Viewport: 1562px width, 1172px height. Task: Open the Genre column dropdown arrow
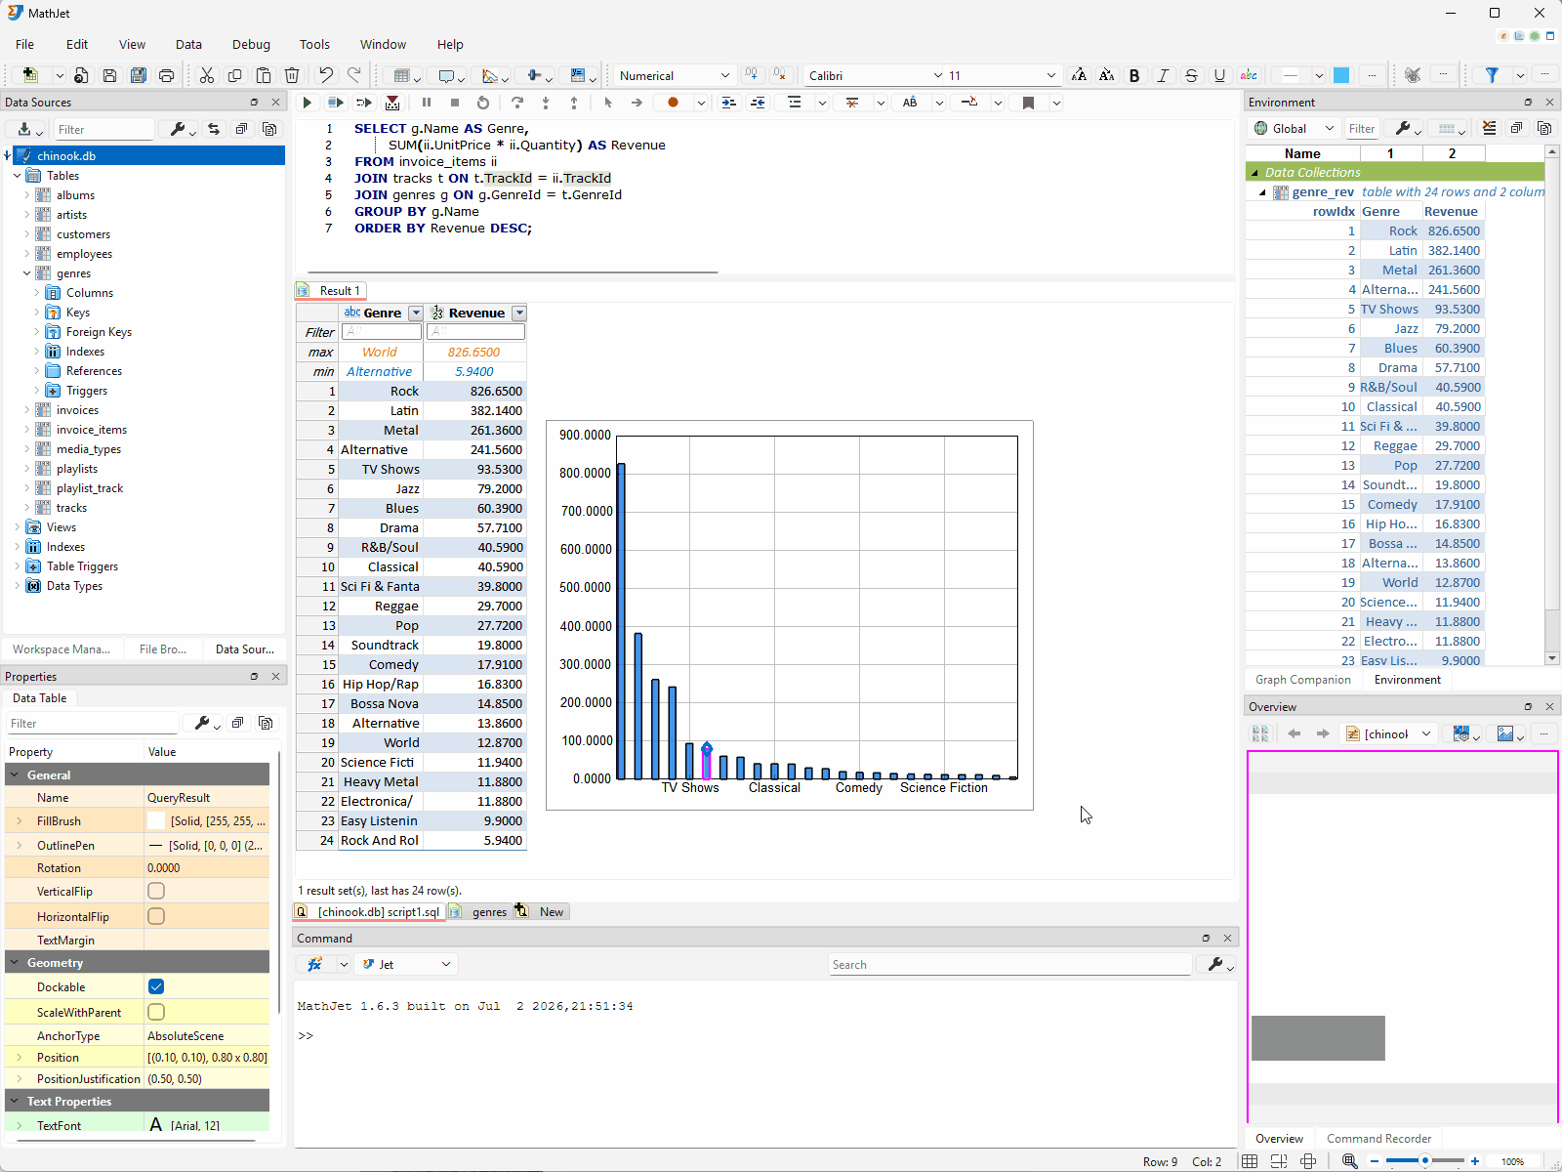point(416,313)
